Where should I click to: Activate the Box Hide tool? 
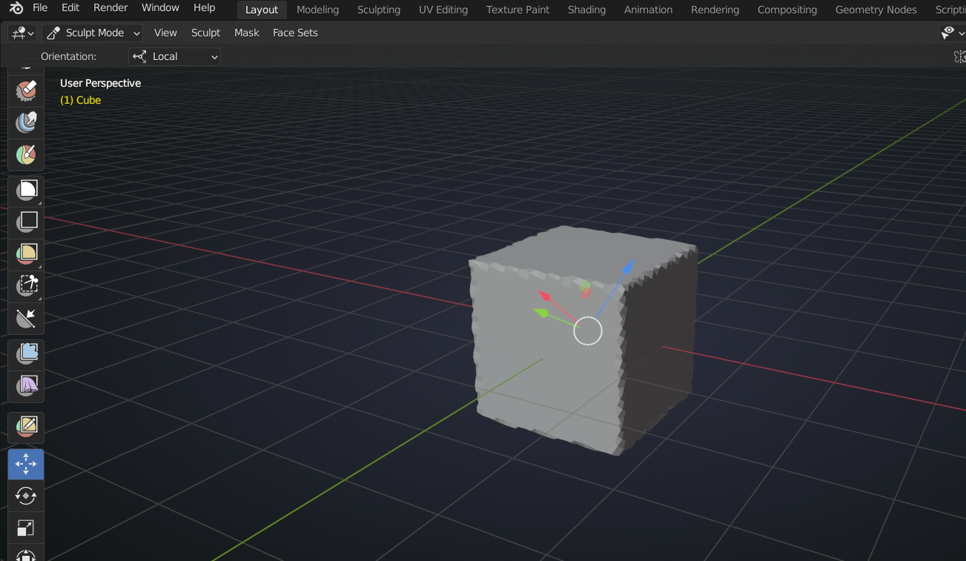(x=26, y=222)
